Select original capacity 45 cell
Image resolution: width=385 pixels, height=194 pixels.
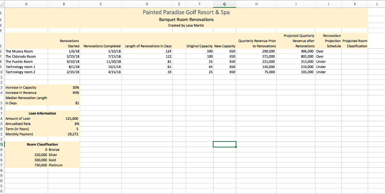[x=200, y=67]
